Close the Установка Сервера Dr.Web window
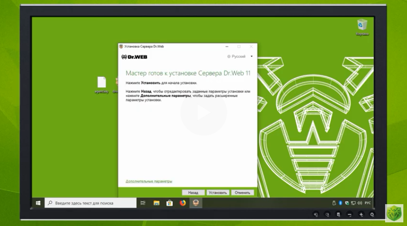 251,46
